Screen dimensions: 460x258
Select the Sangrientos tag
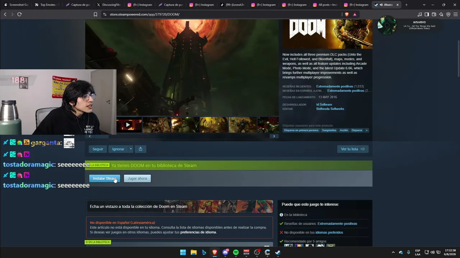point(329,130)
